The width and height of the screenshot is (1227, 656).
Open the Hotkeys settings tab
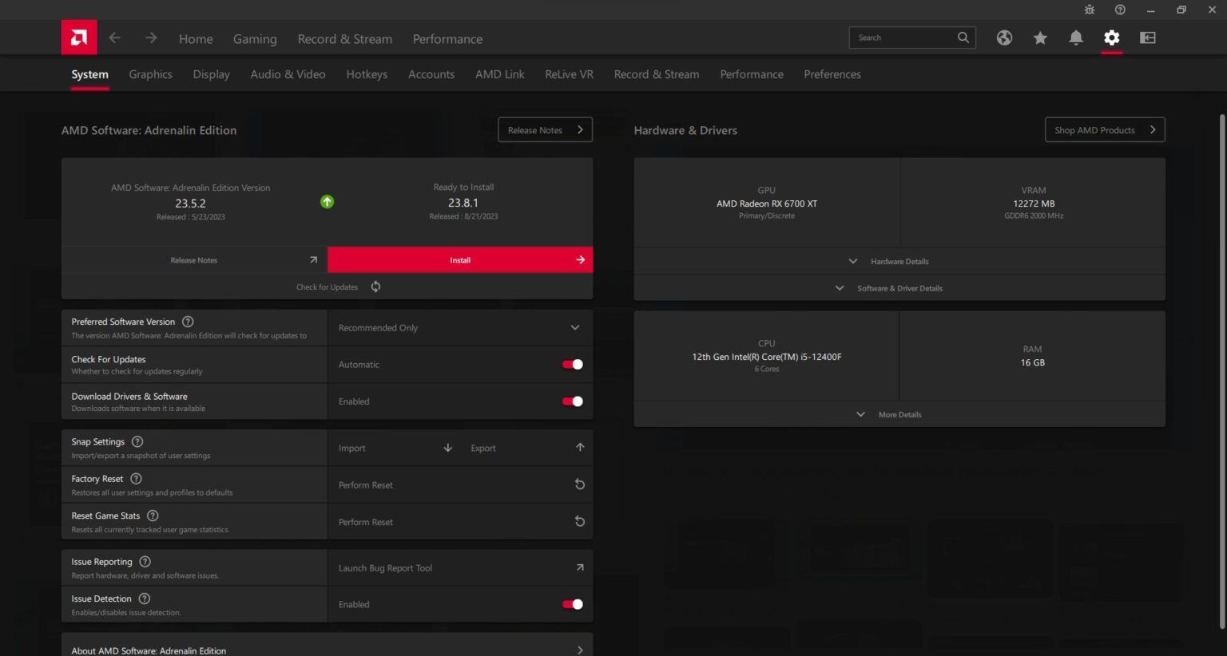[367, 74]
